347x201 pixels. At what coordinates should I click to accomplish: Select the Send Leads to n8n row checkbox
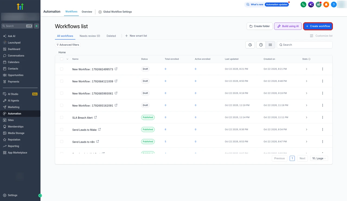[62, 142]
